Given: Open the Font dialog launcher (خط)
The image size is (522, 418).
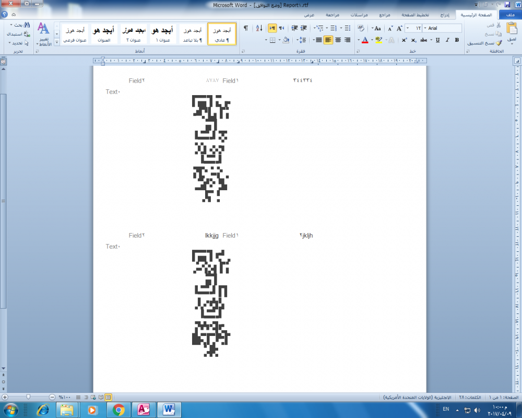Looking at the screenshot, I should coord(358,51).
